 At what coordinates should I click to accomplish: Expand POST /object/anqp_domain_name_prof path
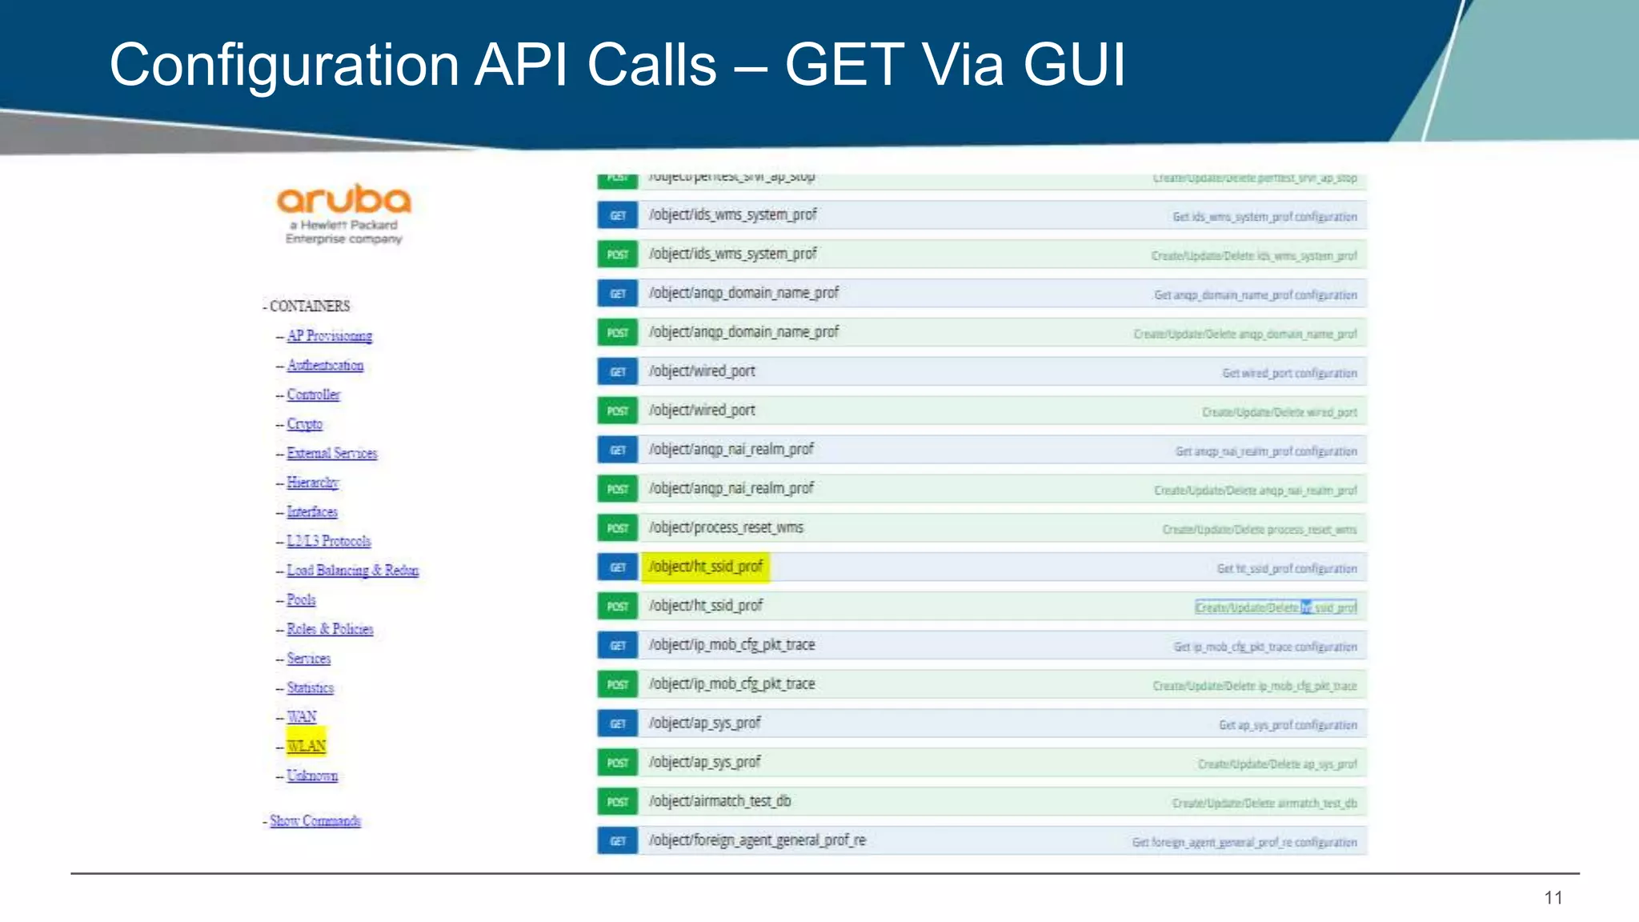743,332
